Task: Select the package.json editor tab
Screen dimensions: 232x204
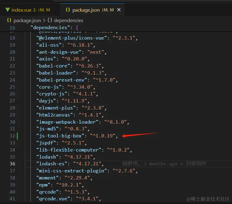Action: pos(92,10)
